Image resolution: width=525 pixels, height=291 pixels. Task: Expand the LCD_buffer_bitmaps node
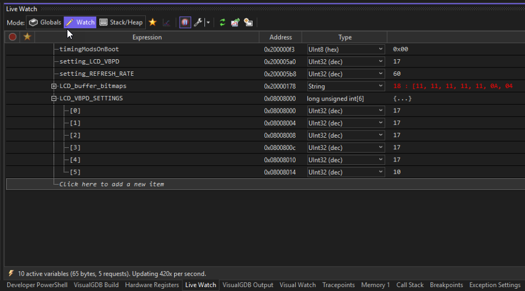[54, 86]
